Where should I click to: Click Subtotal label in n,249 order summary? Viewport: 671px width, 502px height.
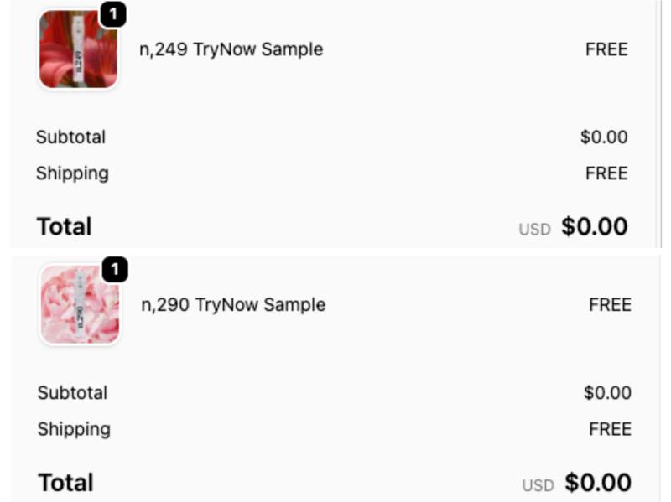point(70,137)
